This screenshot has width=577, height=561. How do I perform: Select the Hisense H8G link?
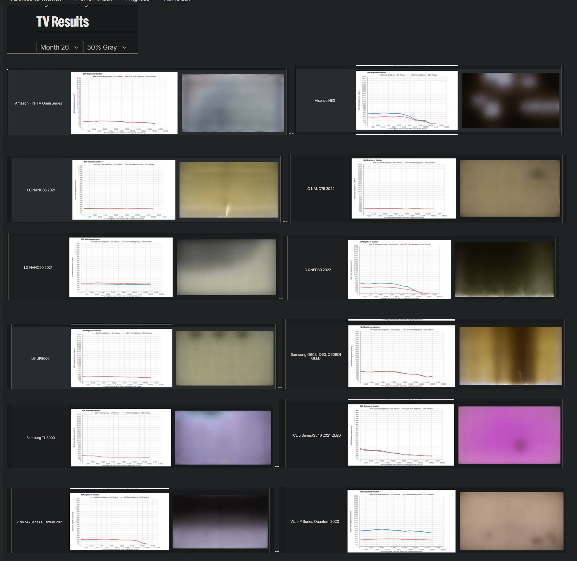tap(325, 100)
